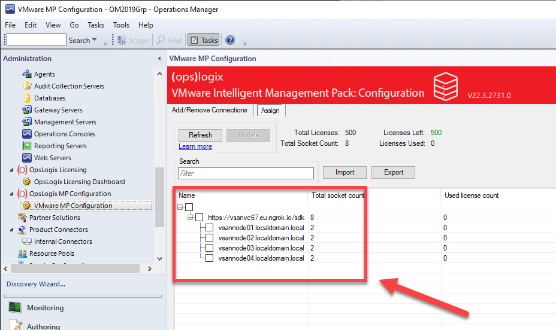Open the Tasks menu
Viewport: 556px width, 330px height.
[x=96, y=25]
